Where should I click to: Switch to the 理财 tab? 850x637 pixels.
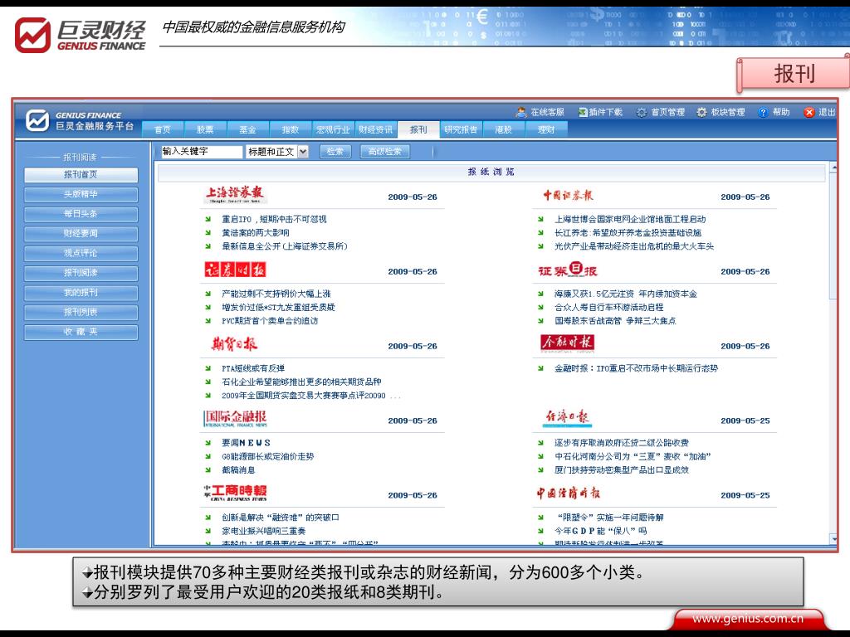pyautogui.click(x=546, y=129)
